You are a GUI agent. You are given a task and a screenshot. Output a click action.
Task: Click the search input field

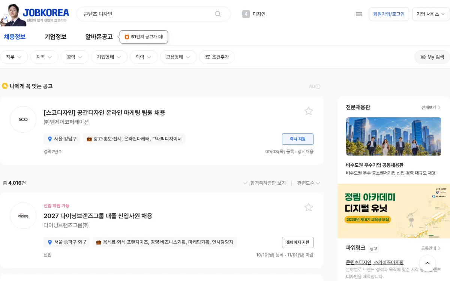pyautogui.click(x=146, y=14)
